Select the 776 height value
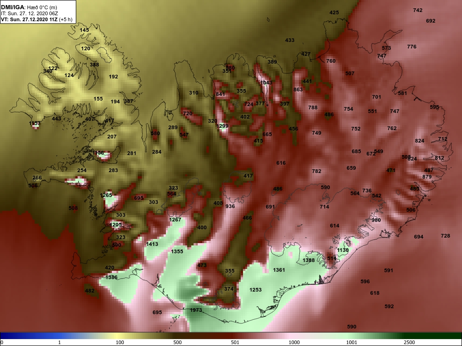 pyautogui.click(x=412, y=47)
